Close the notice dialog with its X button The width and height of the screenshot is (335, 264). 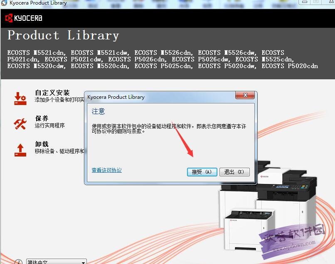(x=245, y=95)
